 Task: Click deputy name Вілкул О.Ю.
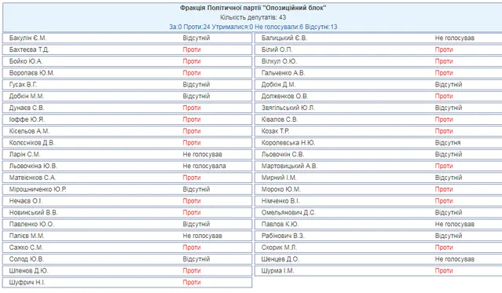click(279, 61)
